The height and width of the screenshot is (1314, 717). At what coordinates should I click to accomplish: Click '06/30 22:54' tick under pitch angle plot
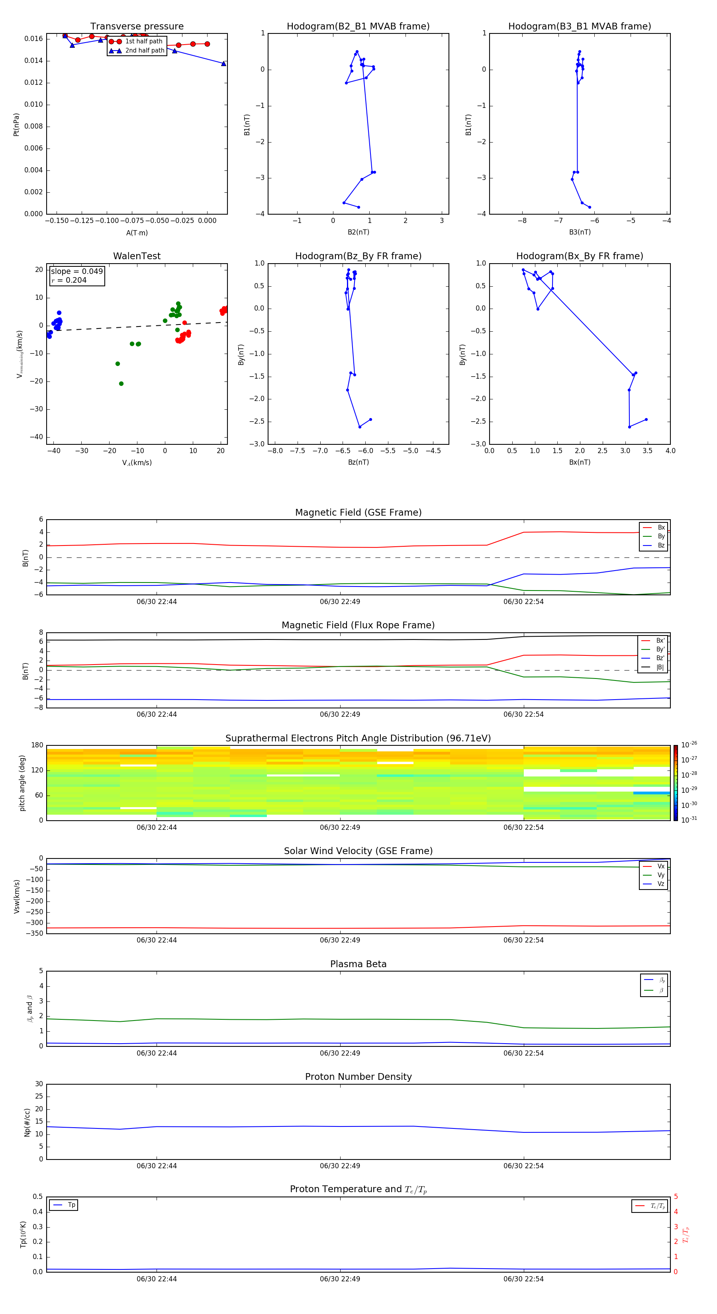point(523,828)
